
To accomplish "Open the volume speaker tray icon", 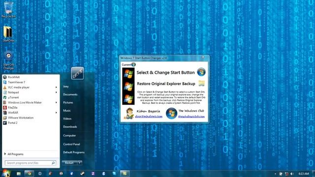I will coord(292,174).
